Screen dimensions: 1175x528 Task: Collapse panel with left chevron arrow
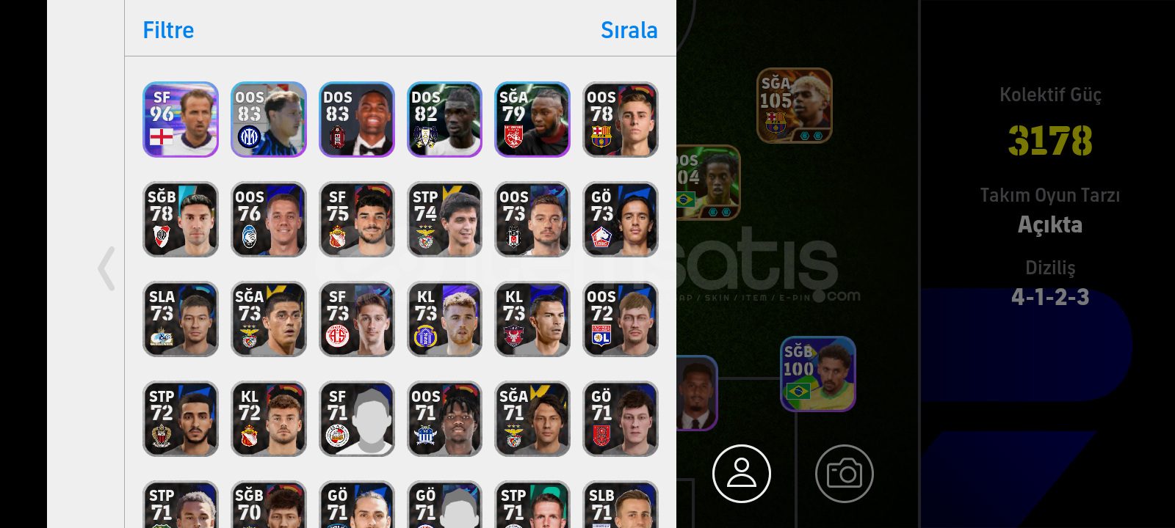click(x=106, y=268)
